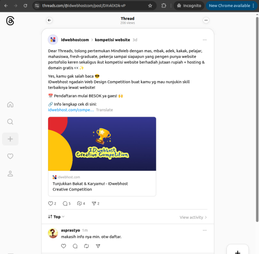Open the idwebhost.com/compe... link

[71, 110]
